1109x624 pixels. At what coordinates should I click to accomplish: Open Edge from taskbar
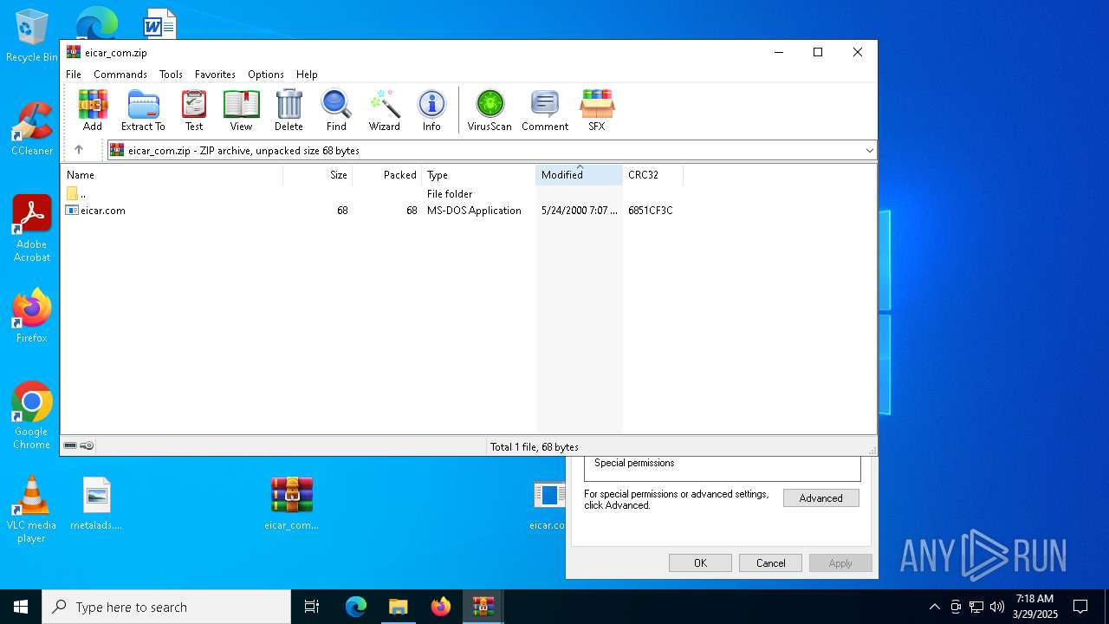[356, 607]
